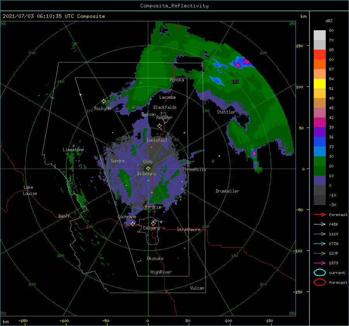
Task: Click the Vulcan label
Action: point(197,288)
